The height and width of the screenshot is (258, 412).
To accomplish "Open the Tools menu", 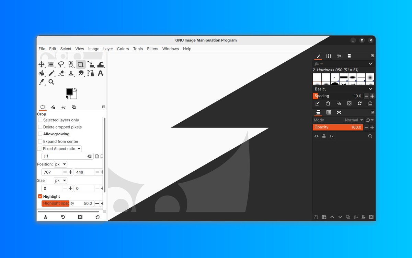I will (138, 49).
